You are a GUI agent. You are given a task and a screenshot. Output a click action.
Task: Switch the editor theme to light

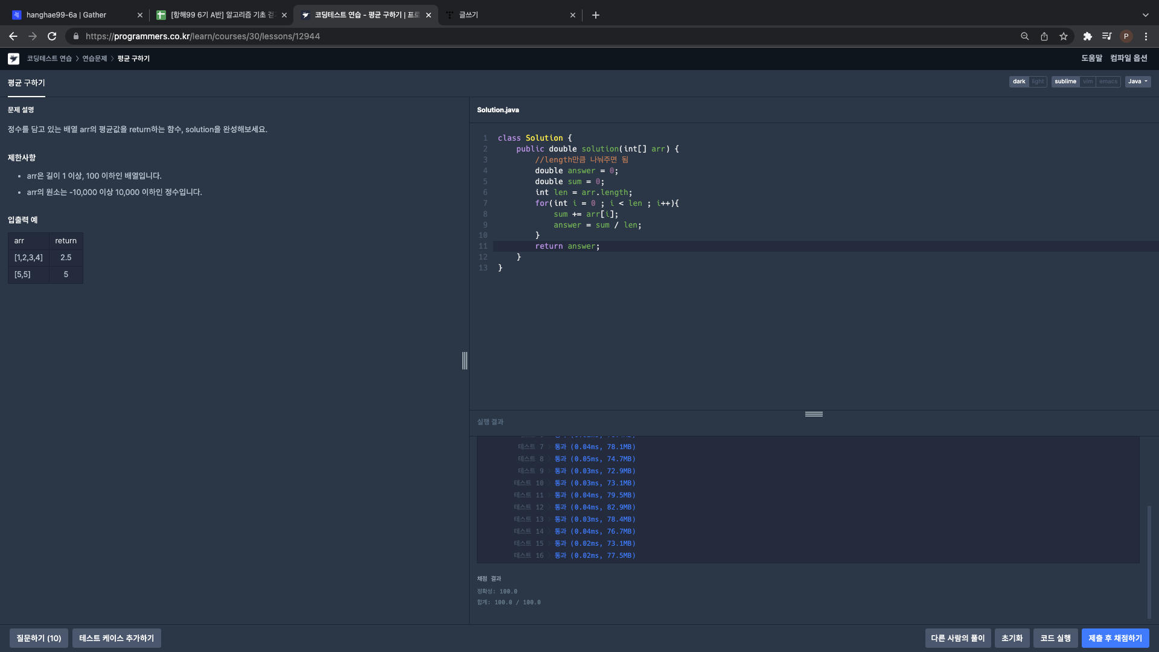click(x=1038, y=81)
